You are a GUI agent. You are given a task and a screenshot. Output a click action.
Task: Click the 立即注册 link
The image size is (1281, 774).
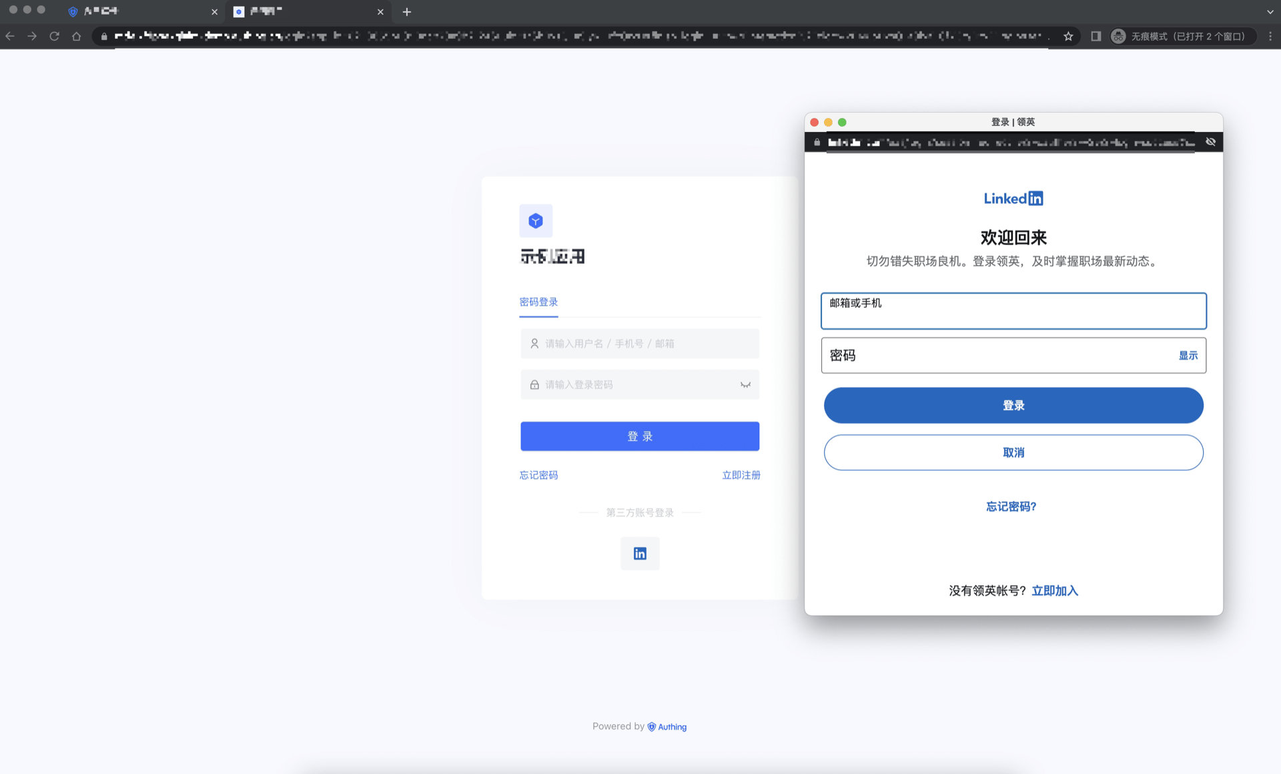[741, 475]
